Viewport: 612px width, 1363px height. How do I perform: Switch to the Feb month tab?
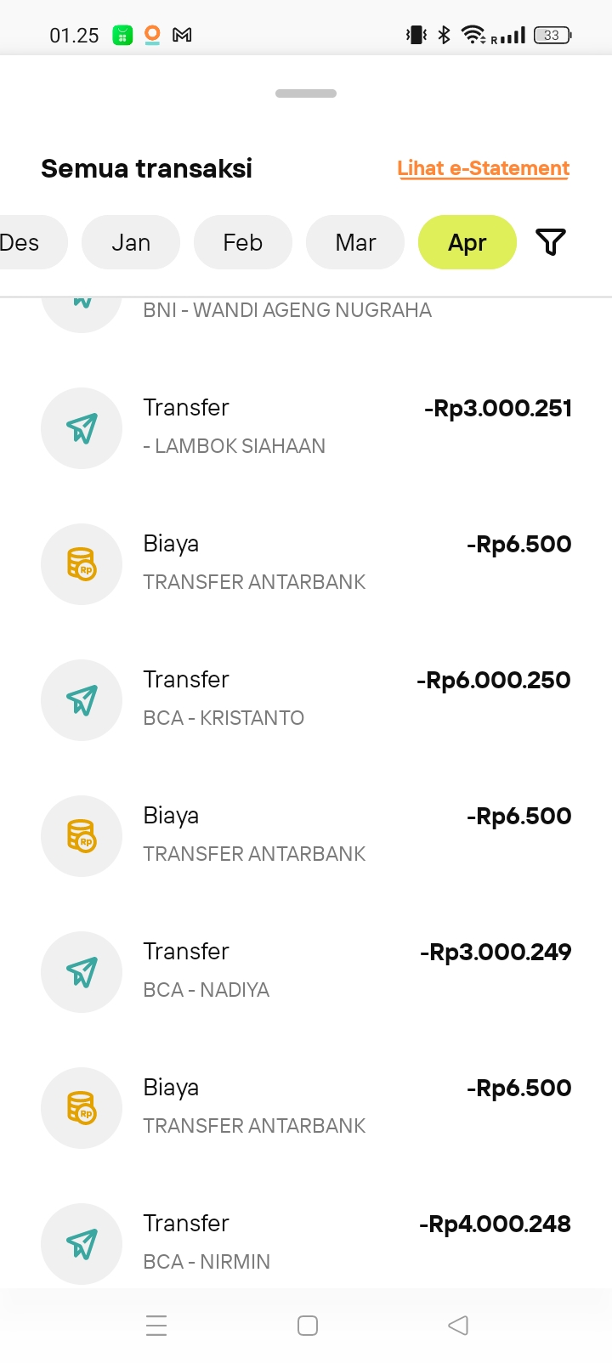pyautogui.click(x=243, y=242)
